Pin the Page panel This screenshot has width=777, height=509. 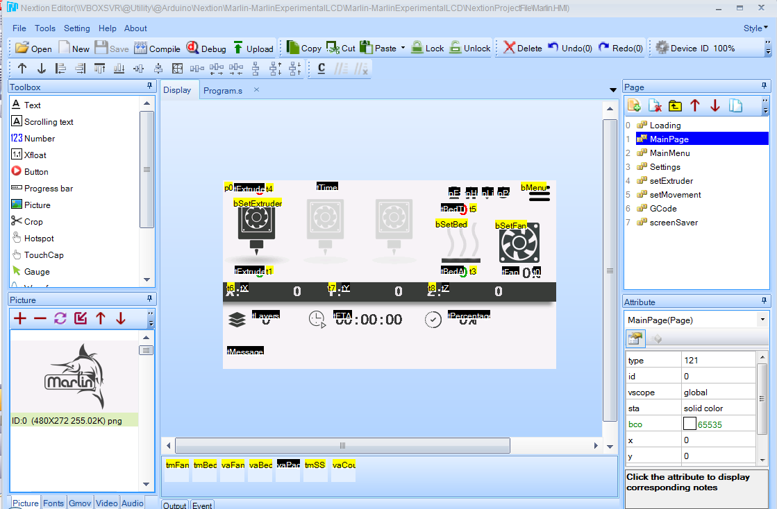(x=764, y=86)
